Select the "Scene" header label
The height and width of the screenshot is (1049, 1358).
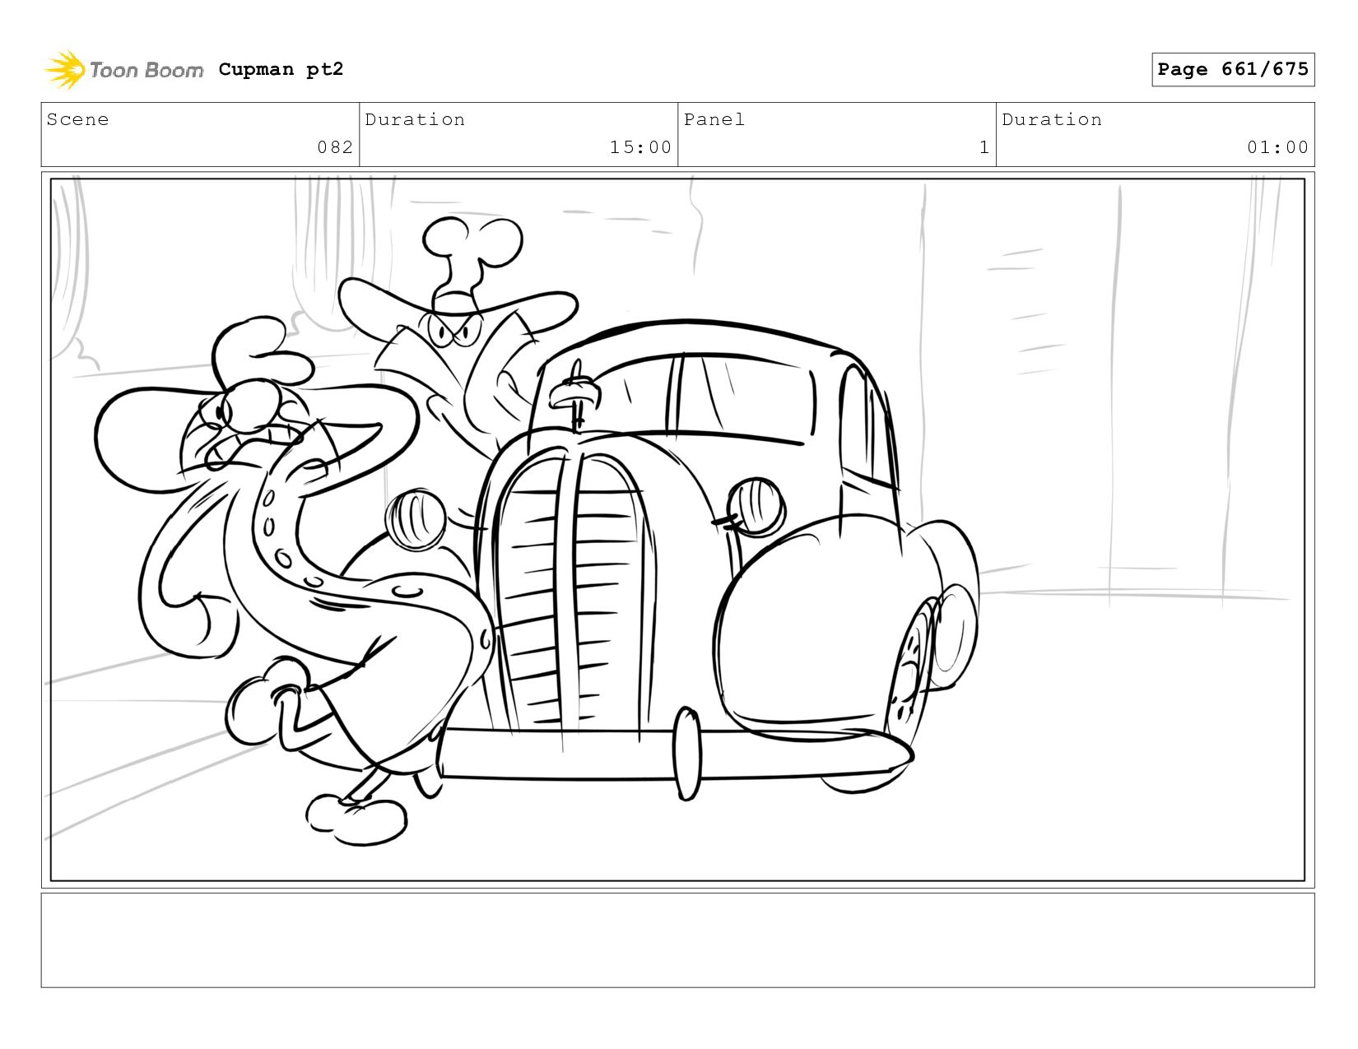tap(77, 119)
